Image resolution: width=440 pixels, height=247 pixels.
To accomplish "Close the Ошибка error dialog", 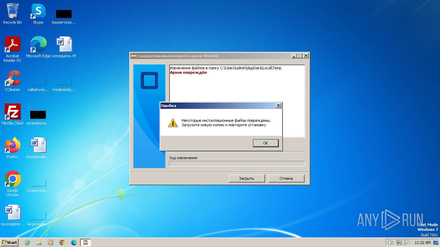I will point(278,106).
